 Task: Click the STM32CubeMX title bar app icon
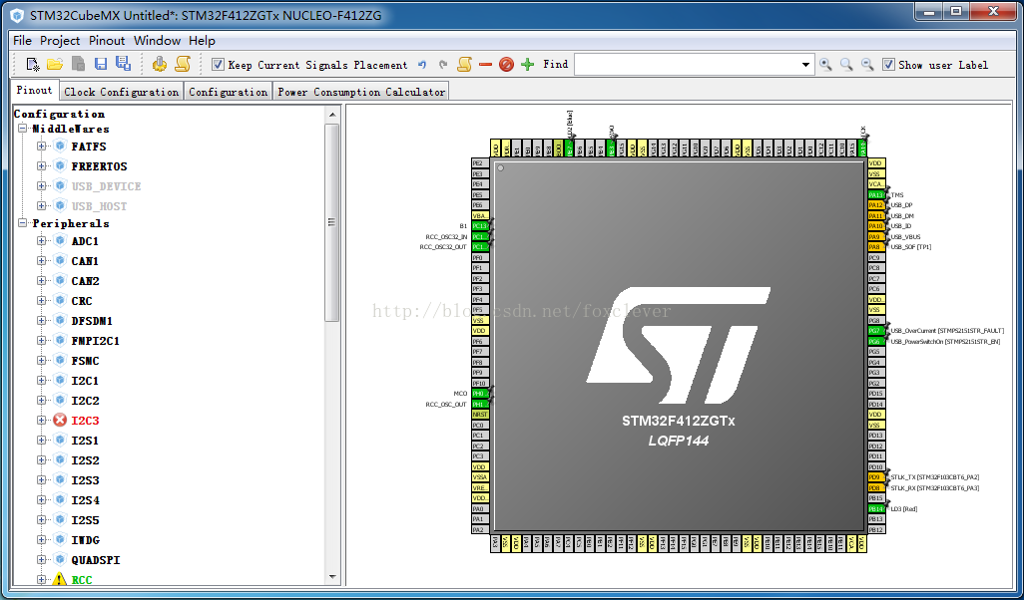click(x=17, y=15)
